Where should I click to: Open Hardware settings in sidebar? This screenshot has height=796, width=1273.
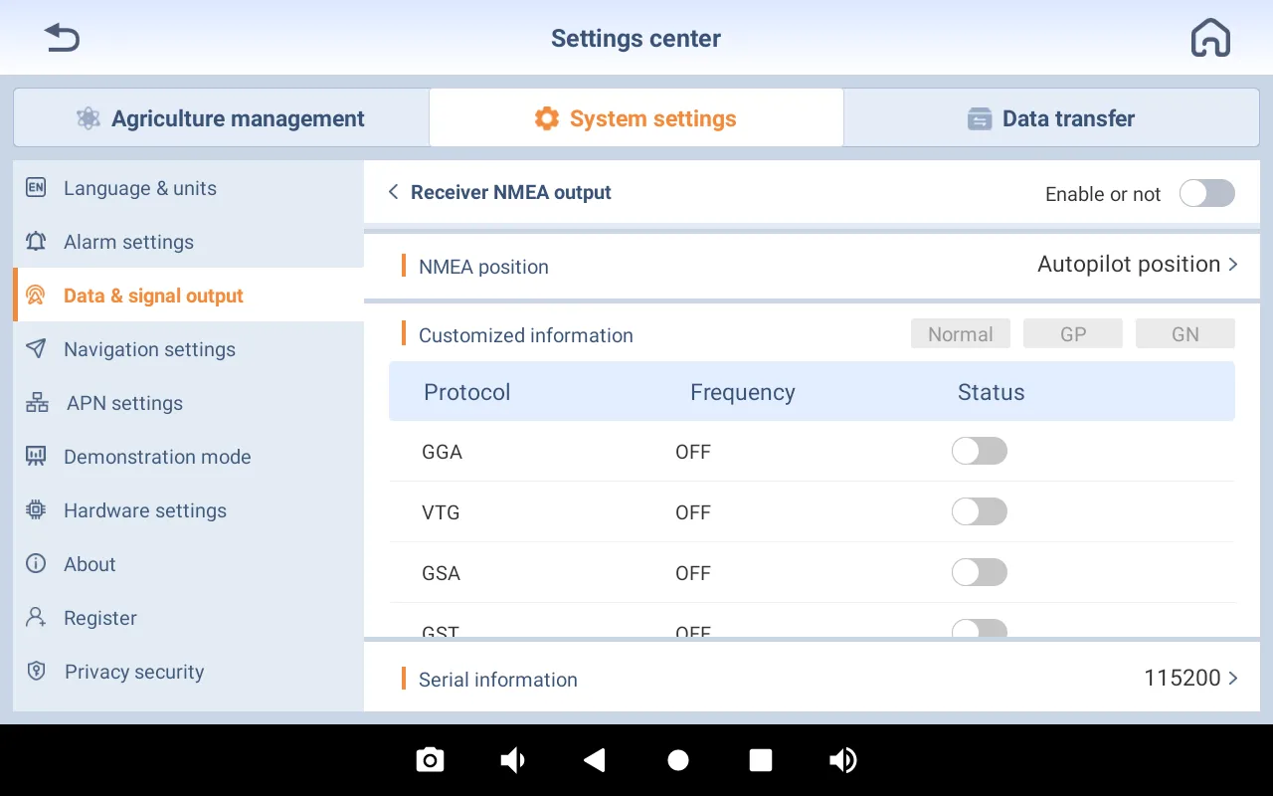pos(145,510)
